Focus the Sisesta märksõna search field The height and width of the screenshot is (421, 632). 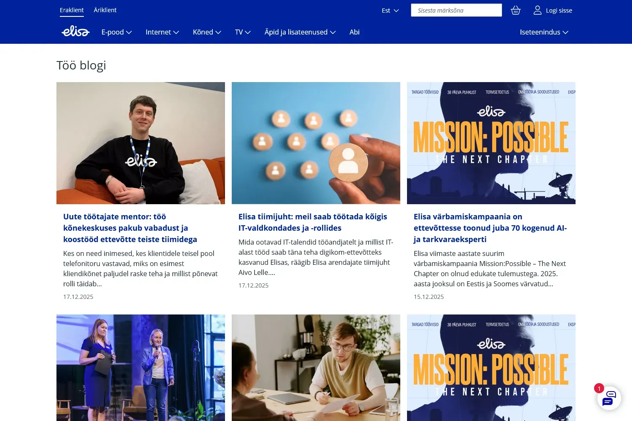456,10
